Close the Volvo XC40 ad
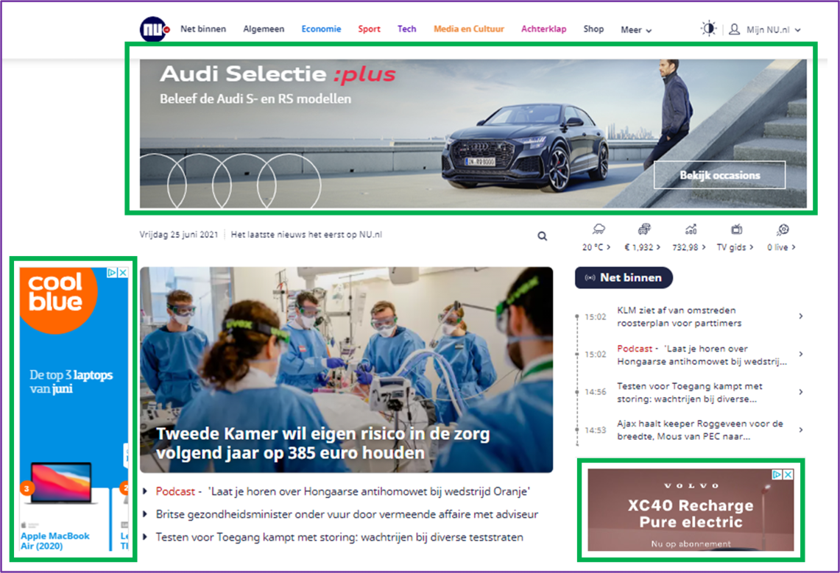The height and width of the screenshot is (573, 840). coord(788,474)
